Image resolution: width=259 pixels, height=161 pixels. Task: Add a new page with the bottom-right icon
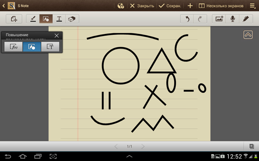pos(251,146)
